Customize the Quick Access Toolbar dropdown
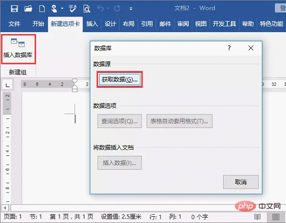 coord(131,9)
